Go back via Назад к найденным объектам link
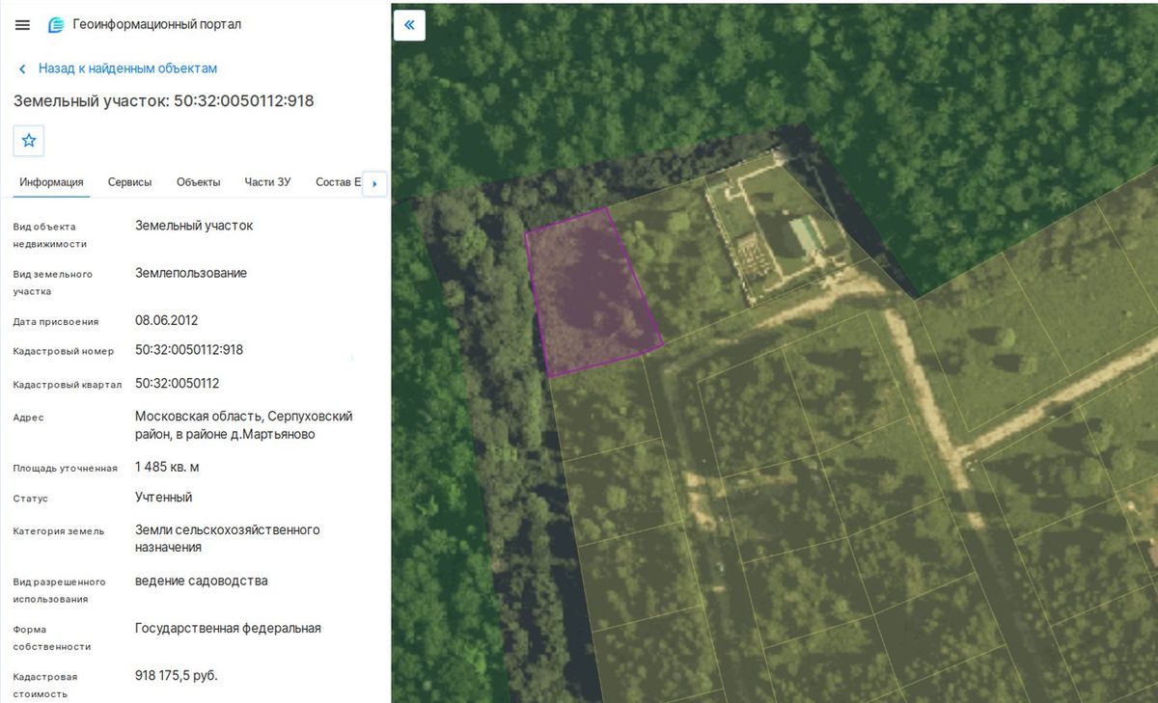The image size is (1158, 703). 127,68
